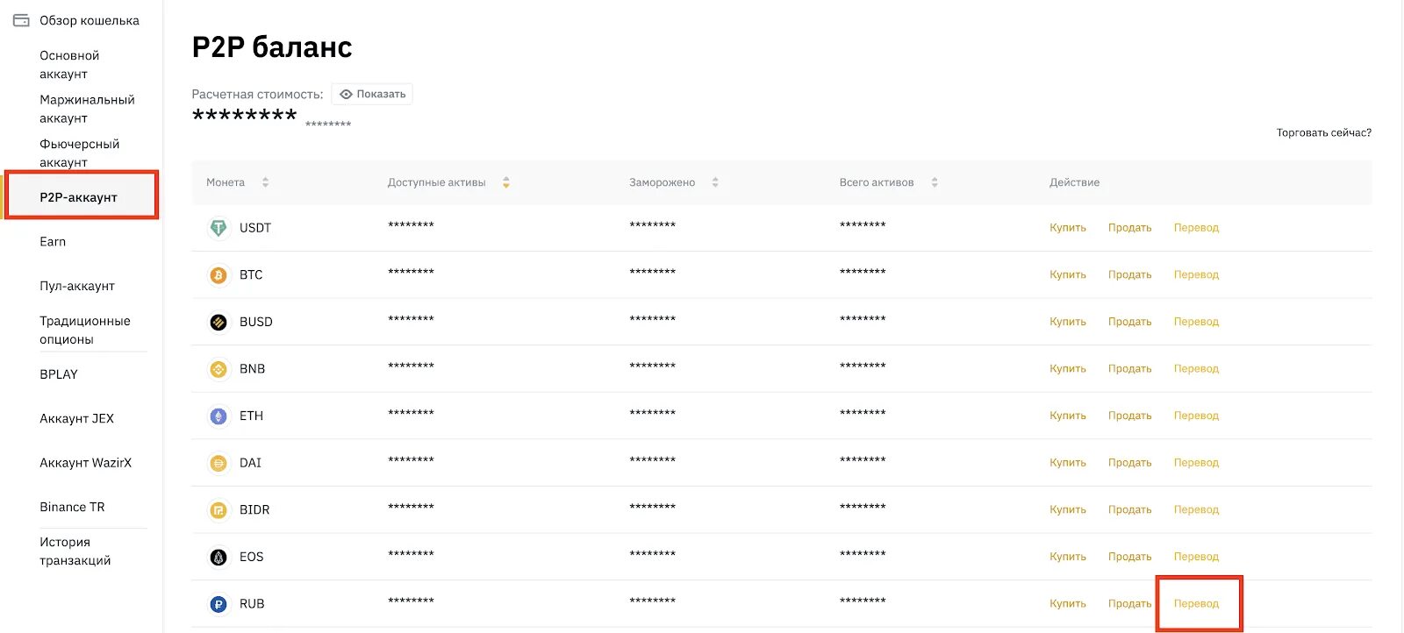Screen dimensions: 1404x633
Task: Open Основной аккаунт in sidebar
Action: tap(69, 65)
